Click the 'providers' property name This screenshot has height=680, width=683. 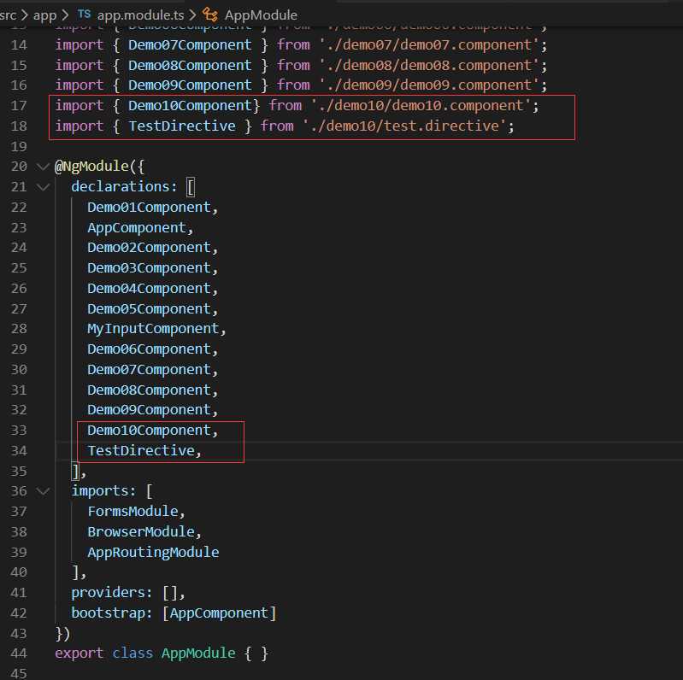108,593
